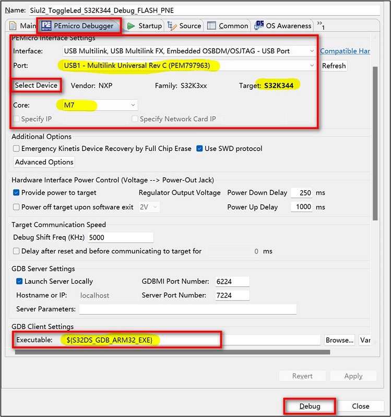391x417 pixels.
Task: Enable Delay after reset checkbox
Action: tap(17, 251)
